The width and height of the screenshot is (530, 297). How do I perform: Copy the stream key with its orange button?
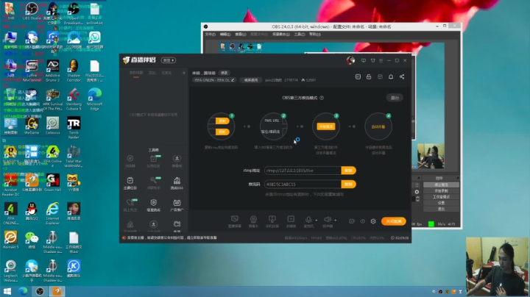pyautogui.click(x=348, y=185)
